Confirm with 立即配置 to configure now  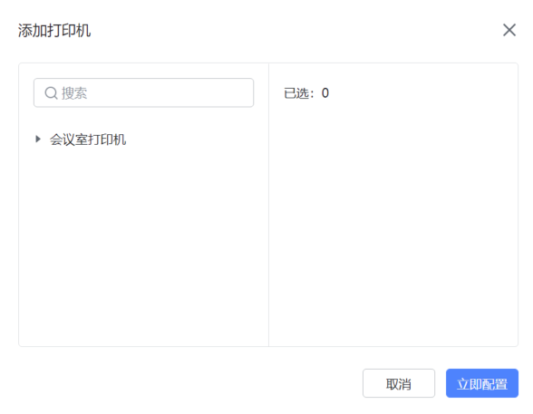tap(481, 383)
